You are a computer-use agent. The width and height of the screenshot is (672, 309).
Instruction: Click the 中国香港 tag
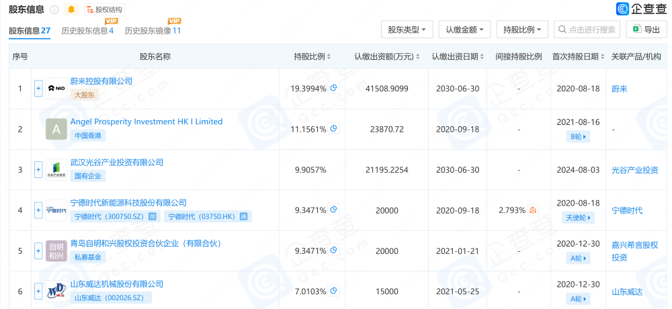[88, 136]
